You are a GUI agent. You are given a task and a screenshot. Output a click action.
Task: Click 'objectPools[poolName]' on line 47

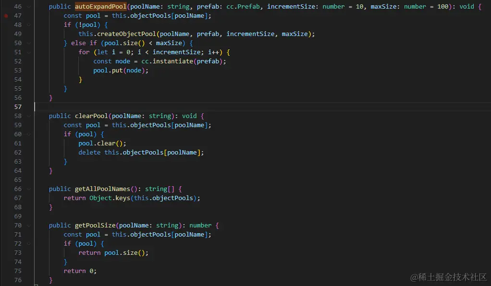click(x=169, y=16)
